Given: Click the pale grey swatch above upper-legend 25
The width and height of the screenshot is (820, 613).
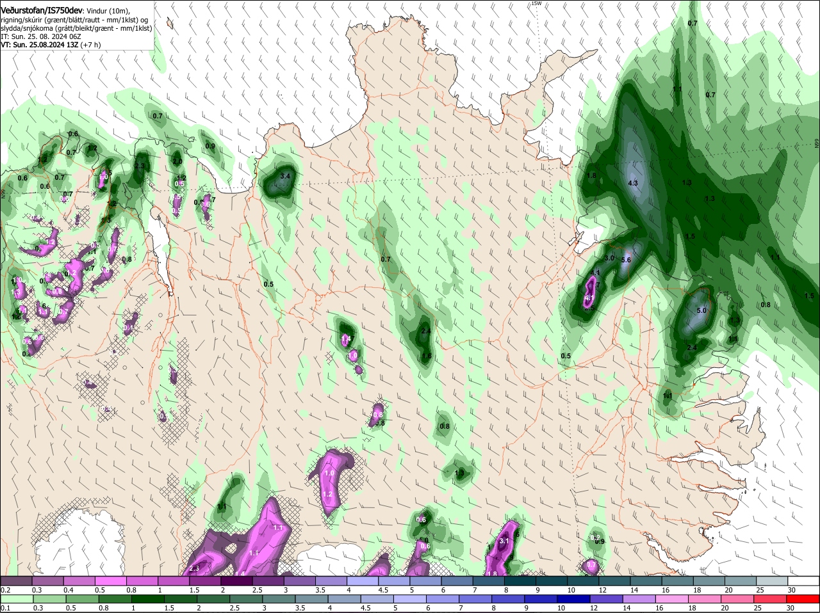Looking at the screenshot, I should [773, 581].
